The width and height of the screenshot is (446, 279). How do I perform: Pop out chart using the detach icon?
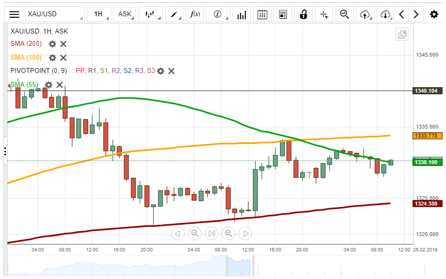pos(402,34)
